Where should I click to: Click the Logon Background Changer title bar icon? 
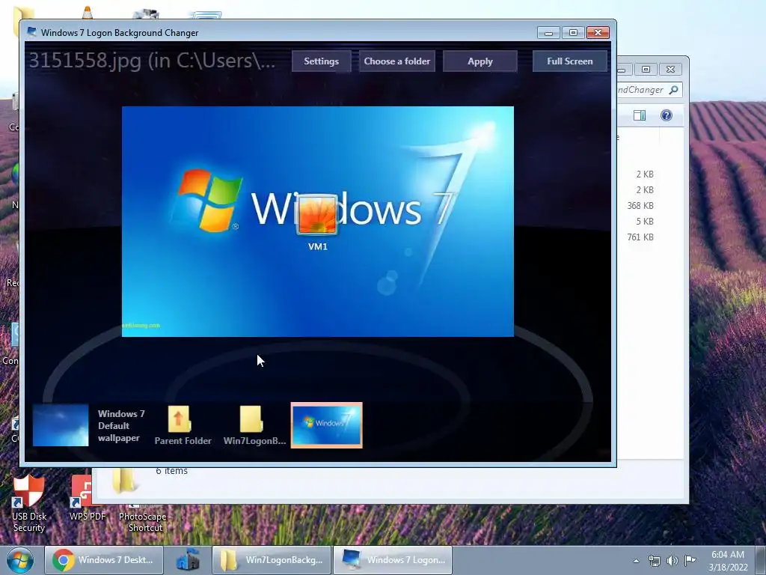coord(32,32)
